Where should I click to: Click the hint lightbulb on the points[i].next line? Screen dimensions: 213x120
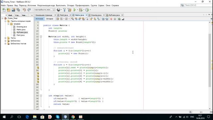pos(38,67)
